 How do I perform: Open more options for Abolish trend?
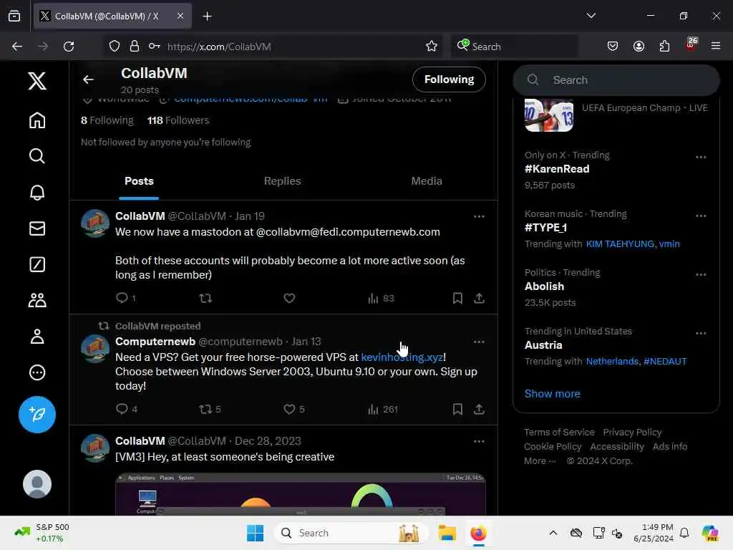click(x=701, y=275)
